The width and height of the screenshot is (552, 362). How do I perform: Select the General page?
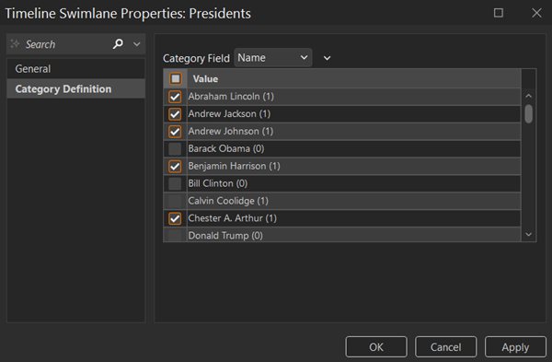pyautogui.click(x=75, y=69)
